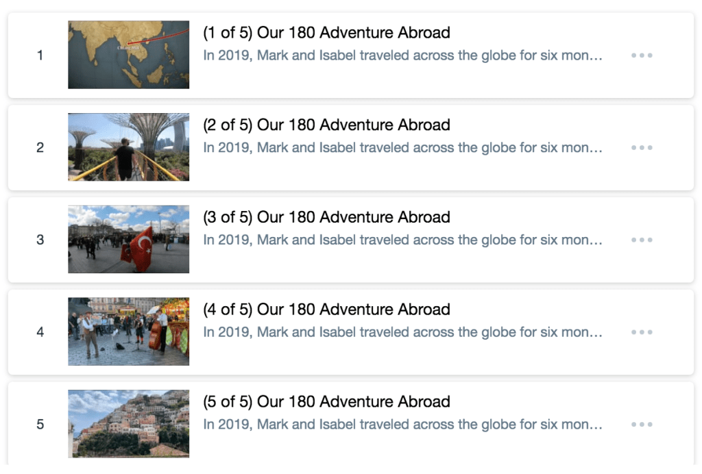The width and height of the screenshot is (702, 474).
Task: Select the row number 2 label
Action: (x=40, y=148)
